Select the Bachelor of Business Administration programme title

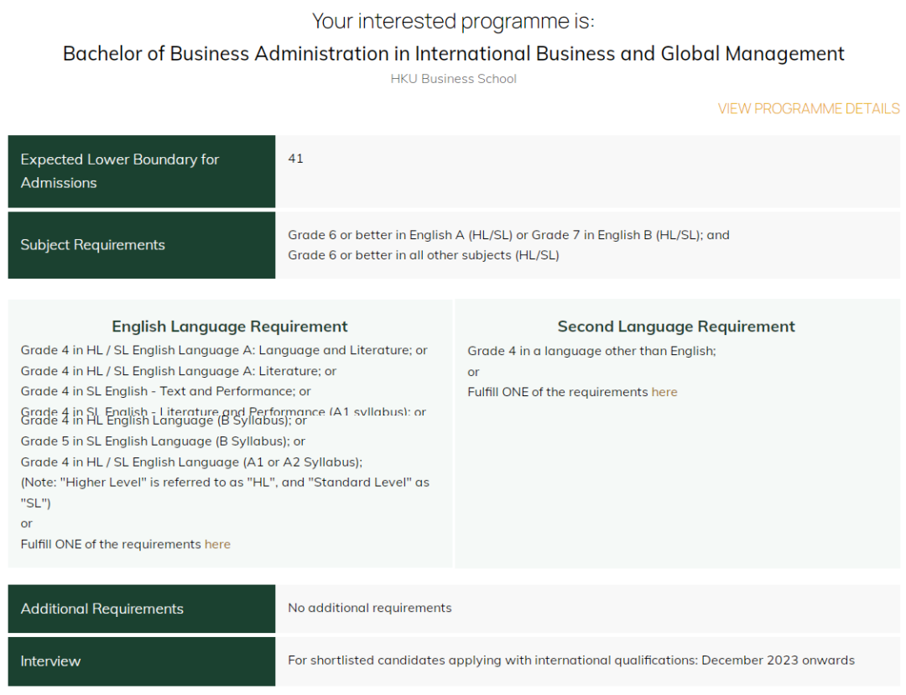pos(453,55)
